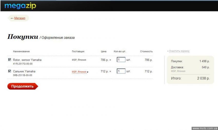
Task: Click the megazip logo
Action: click(x=20, y=6)
